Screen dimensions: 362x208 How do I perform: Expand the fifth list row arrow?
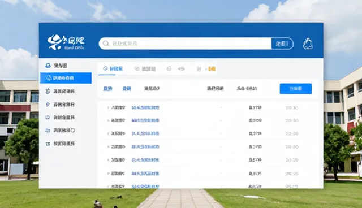(108, 160)
